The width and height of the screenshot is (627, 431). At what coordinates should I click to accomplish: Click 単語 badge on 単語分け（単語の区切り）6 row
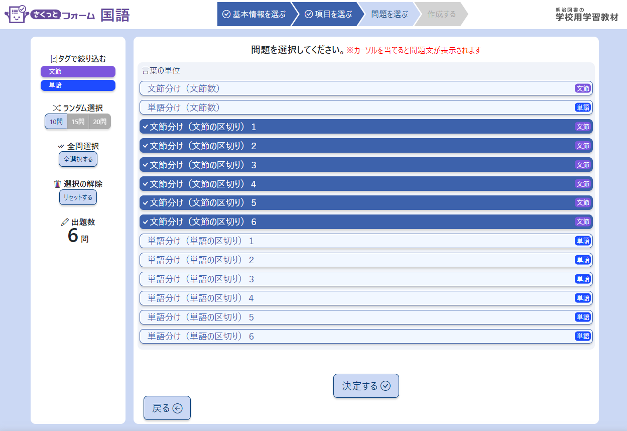pos(582,337)
